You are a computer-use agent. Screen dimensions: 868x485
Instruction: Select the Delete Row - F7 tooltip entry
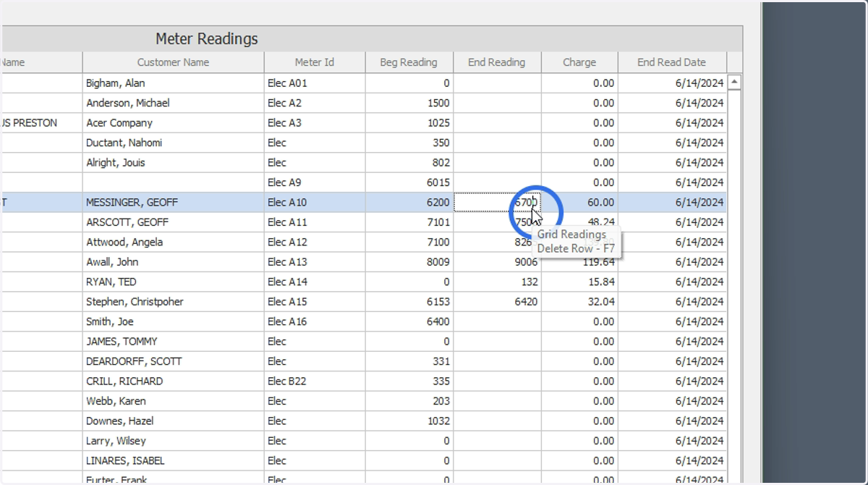pyautogui.click(x=576, y=248)
